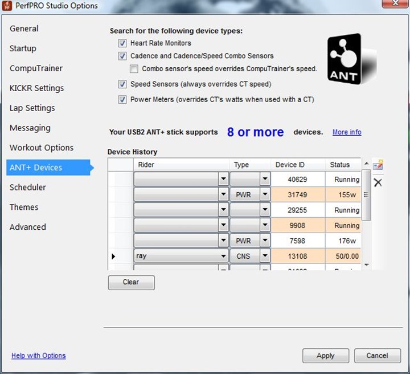The image size is (410, 374).
Task: Click the PerfPRO app icon in title bar
Action: 7,6
